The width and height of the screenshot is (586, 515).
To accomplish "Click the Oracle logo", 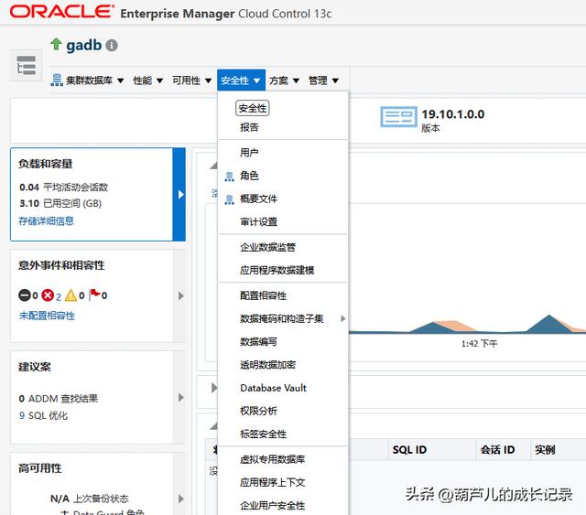I will pyautogui.click(x=61, y=12).
